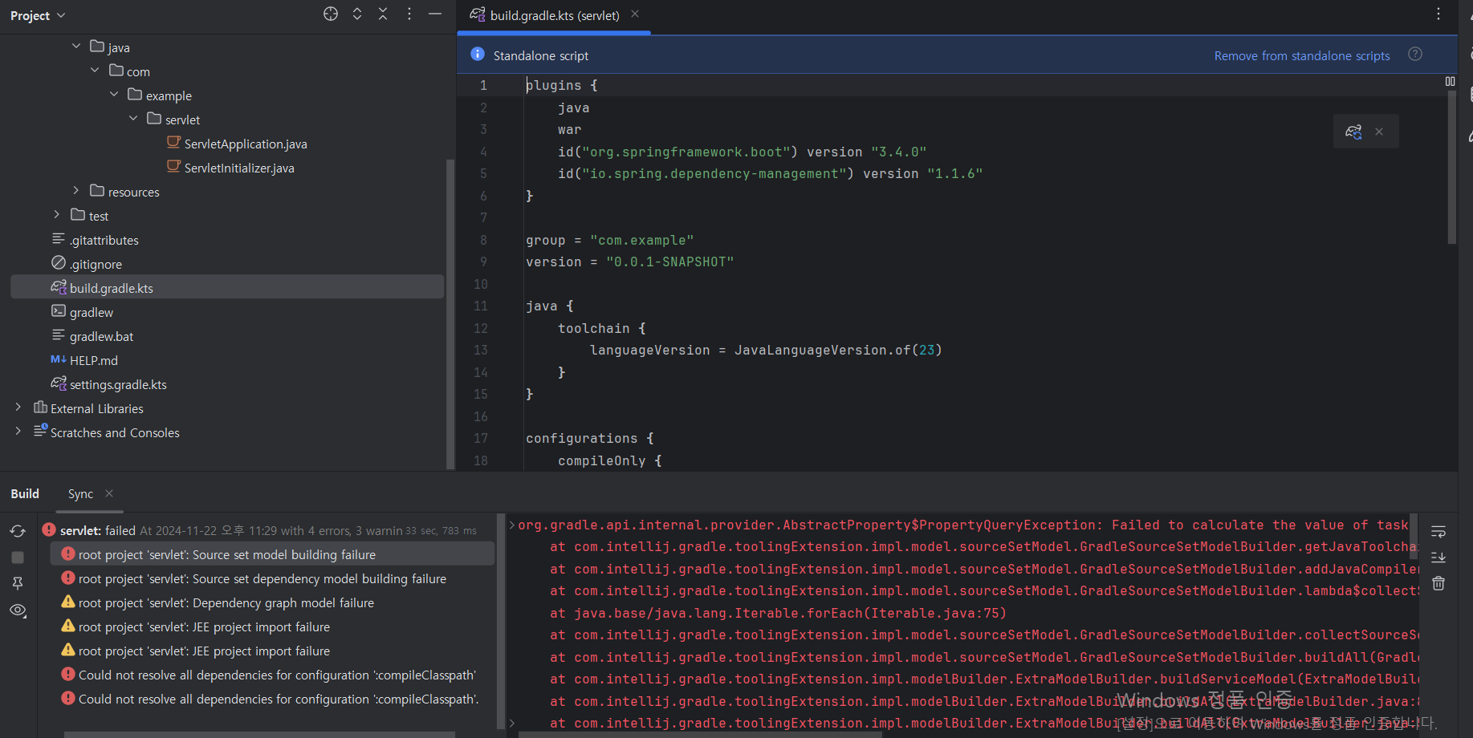Select the build.gradle.kts (servlet) editor tab

554,15
